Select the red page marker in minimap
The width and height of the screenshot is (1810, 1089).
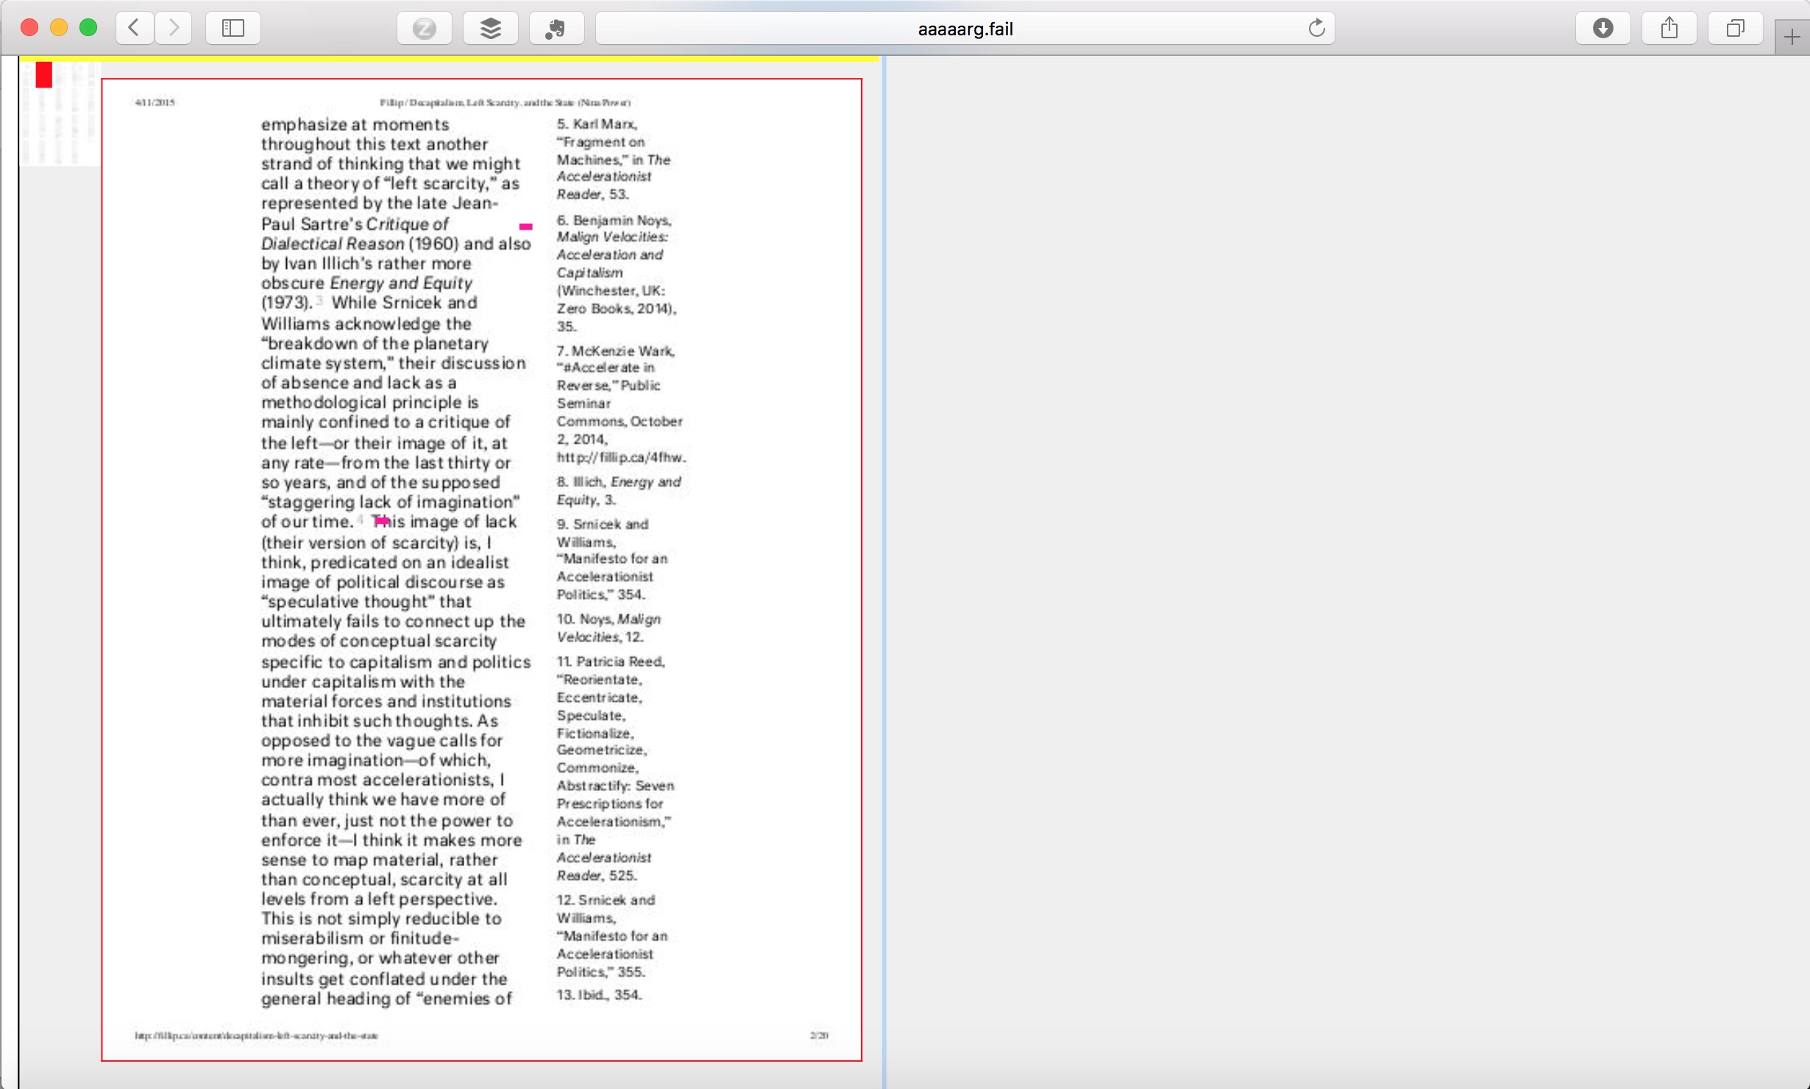(44, 74)
